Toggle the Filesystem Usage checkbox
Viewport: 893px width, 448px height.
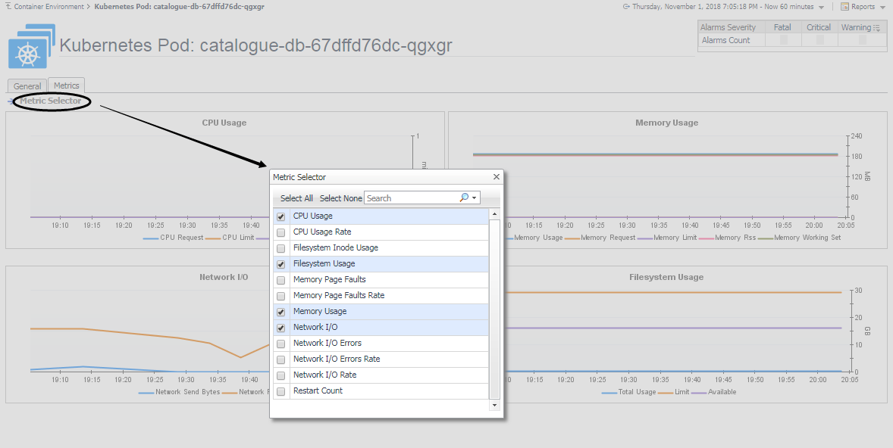click(x=280, y=264)
